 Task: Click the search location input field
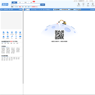pos(26,5)
